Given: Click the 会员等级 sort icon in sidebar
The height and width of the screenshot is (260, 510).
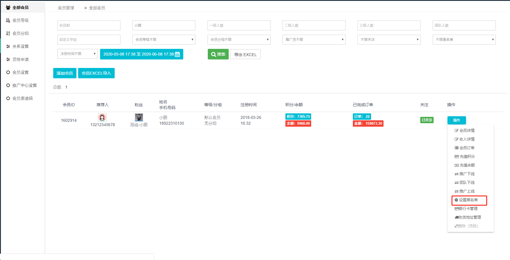Looking at the screenshot, I should click(8, 20).
